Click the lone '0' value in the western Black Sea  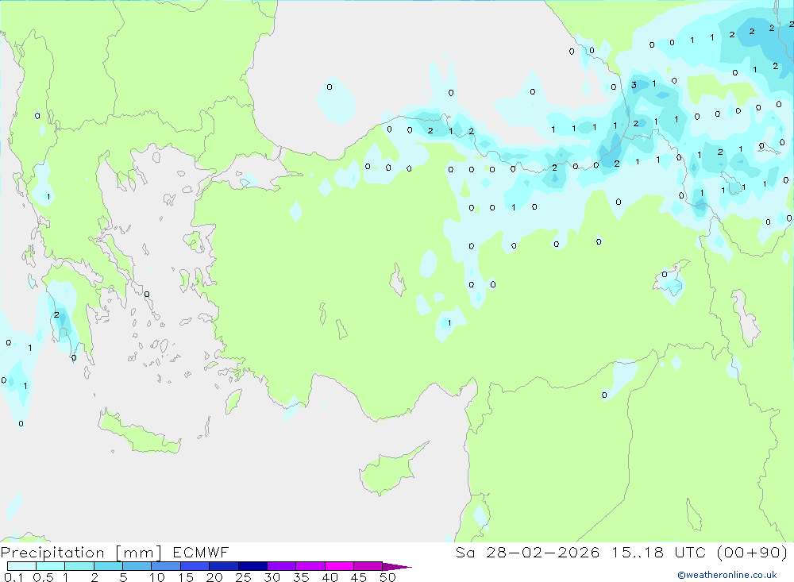pos(330,87)
